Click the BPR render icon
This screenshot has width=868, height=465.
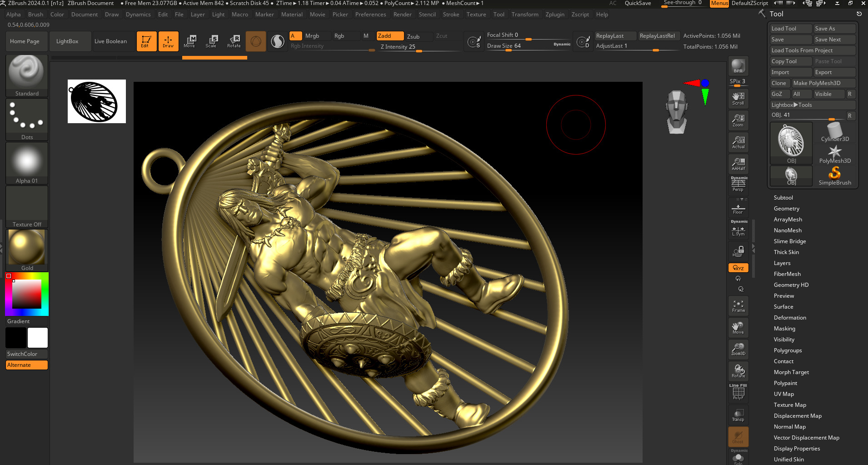tap(738, 66)
